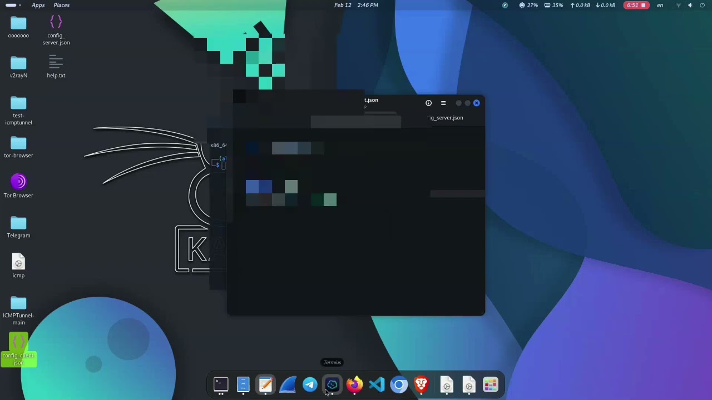Open the app grid icon in the dock
Viewport: 712px width, 400px height.
click(x=490, y=384)
